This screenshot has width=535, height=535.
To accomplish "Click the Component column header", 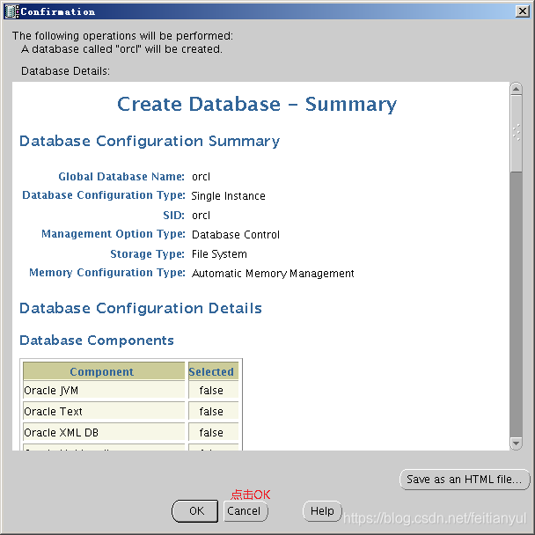I will [x=104, y=371].
